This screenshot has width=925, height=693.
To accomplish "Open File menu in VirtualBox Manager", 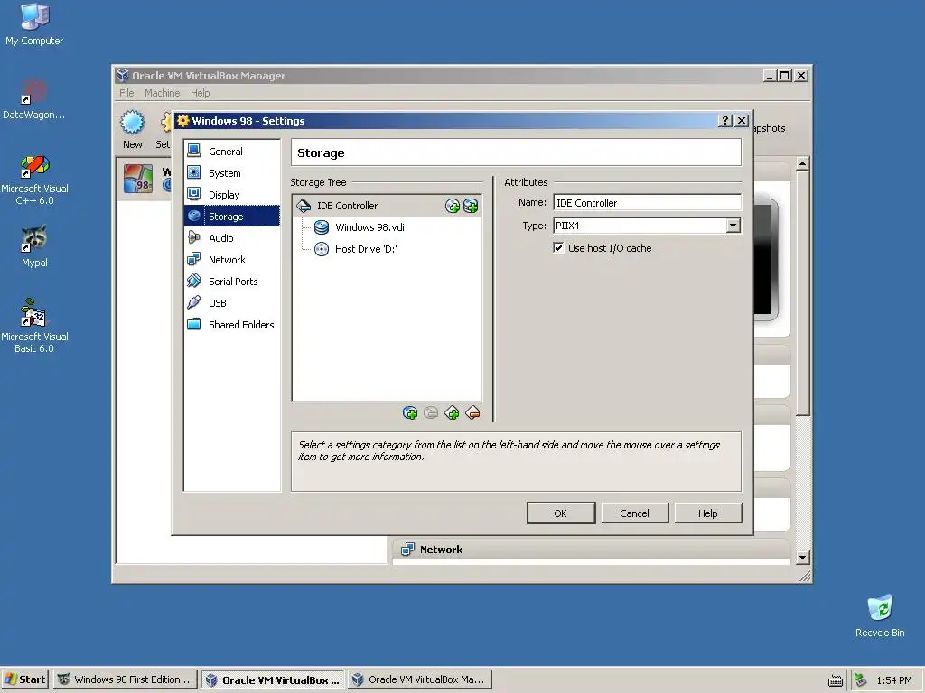I will [126, 93].
